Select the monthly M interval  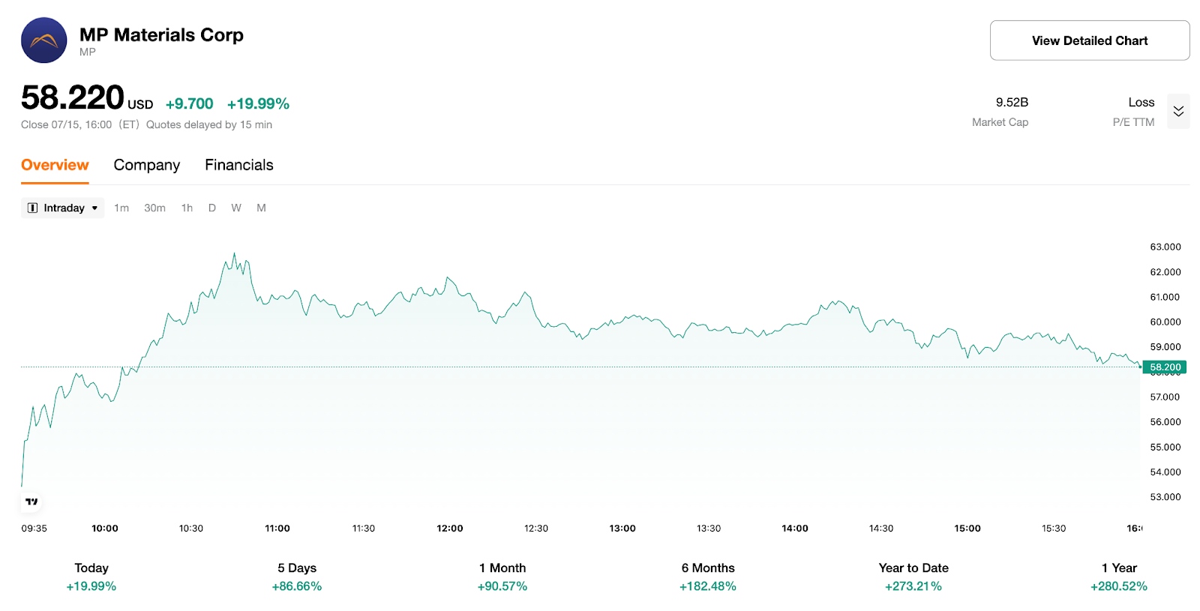(x=261, y=208)
